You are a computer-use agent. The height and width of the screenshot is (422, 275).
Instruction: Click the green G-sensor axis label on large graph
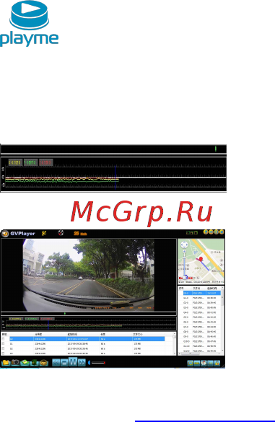[x=30, y=162]
